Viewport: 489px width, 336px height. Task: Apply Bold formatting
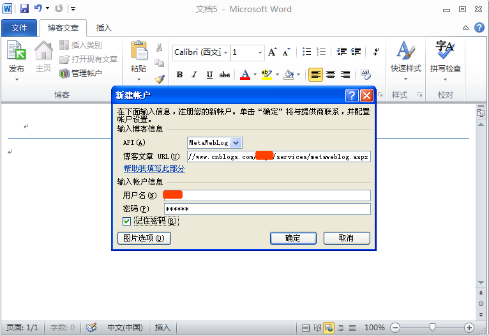(x=179, y=75)
